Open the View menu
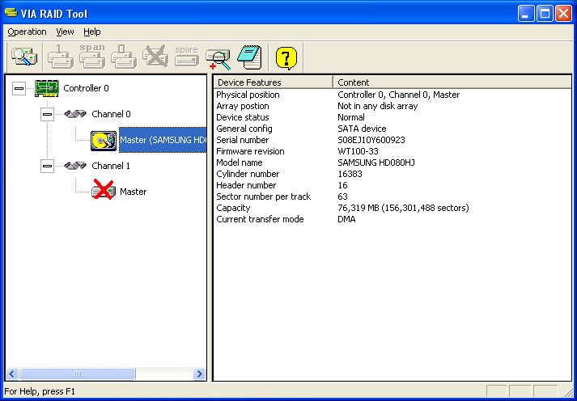 point(65,32)
